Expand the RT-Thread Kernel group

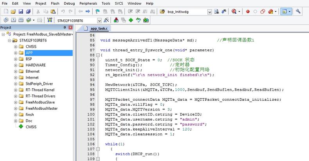[16, 90]
